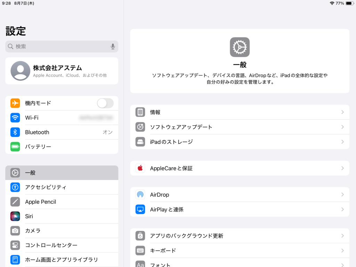Tap the battery indicator in status bar
The height and width of the screenshot is (267, 356).
[350, 3]
